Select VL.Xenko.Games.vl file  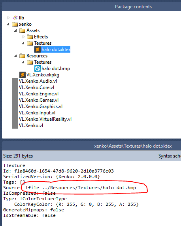click(39, 100)
